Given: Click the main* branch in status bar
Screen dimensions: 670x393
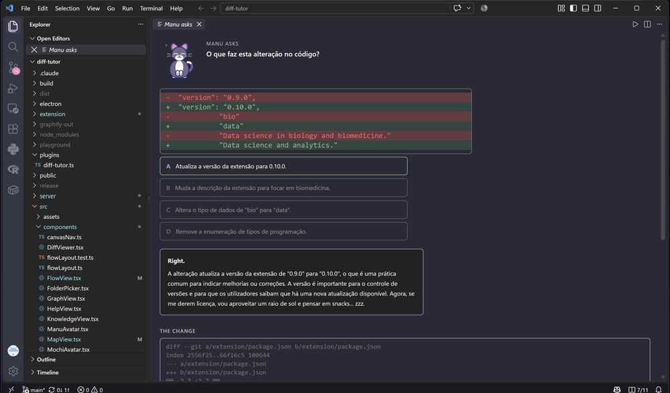Looking at the screenshot, I should (33, 389).
